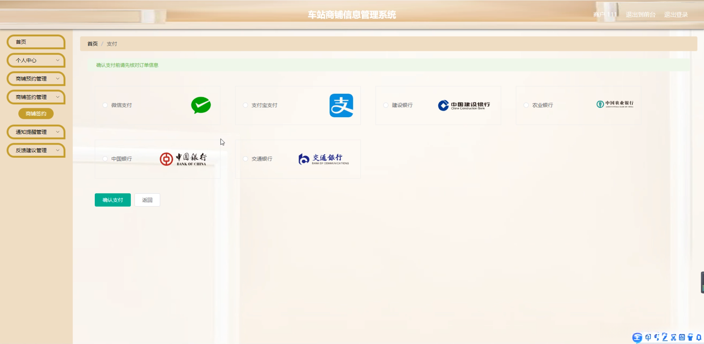Click the Agricultural Bank of China logo
Viewport: 704px width, 344px height.
coord(615,104)
